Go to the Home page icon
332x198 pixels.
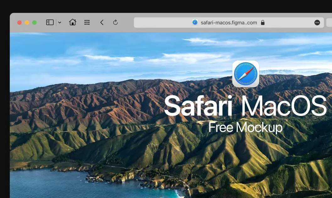tap(73, 22)
